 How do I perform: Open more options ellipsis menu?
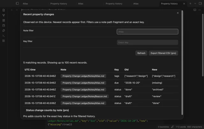click(x=200, y=10)
